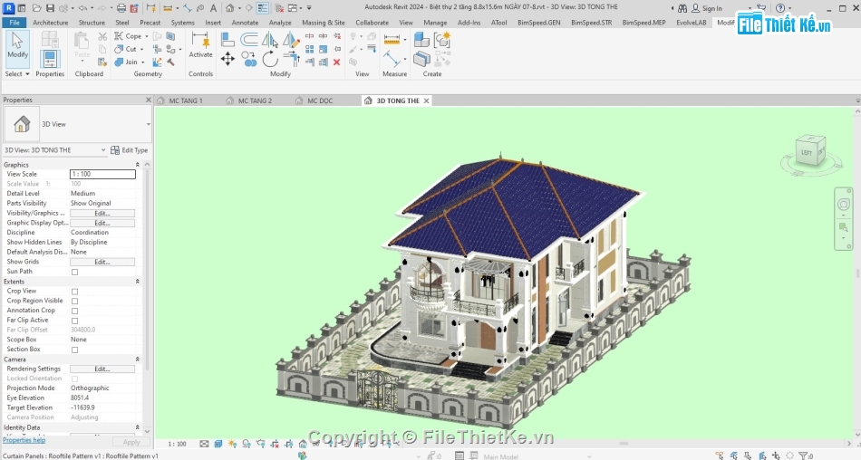
Task: Click Edit button for Show Grids
Action: coord(102,262)
